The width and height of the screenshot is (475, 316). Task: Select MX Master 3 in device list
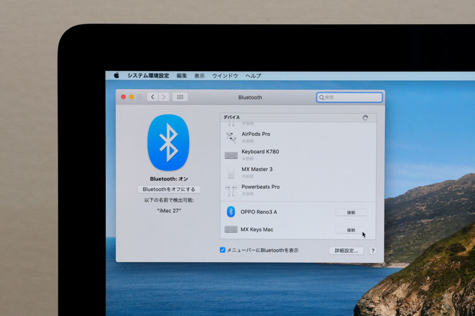click(x=298, y=172)
